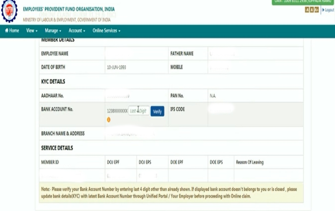Click Ministry of Labour & Employment subtitle
The height and width of the screenshot is (211, 335).
click(x=66, y=20)
